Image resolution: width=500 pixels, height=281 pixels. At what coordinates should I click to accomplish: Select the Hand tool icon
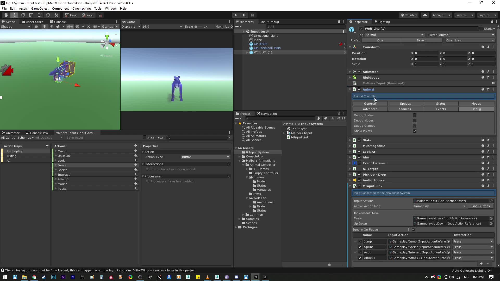click(x=6, y=15)
